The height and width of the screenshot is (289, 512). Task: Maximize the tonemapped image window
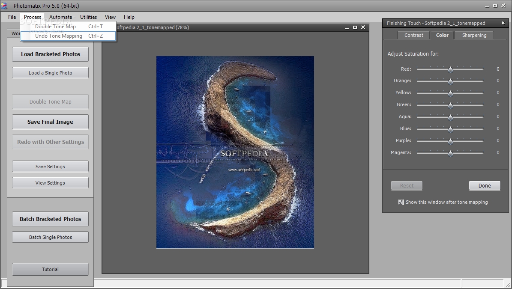pos(355,27)
